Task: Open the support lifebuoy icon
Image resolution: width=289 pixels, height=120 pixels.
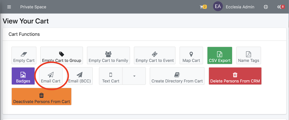Action: (266, 7)
